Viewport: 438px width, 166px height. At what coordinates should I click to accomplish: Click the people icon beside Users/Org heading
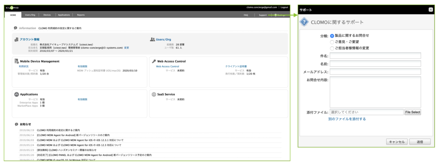click(153, 39)
